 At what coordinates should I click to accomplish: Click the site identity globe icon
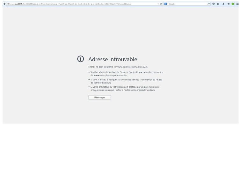pyautogui.click(x=9, y=4)
